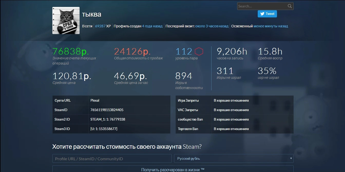Focus the Search text field

click(x=265, y=6)
